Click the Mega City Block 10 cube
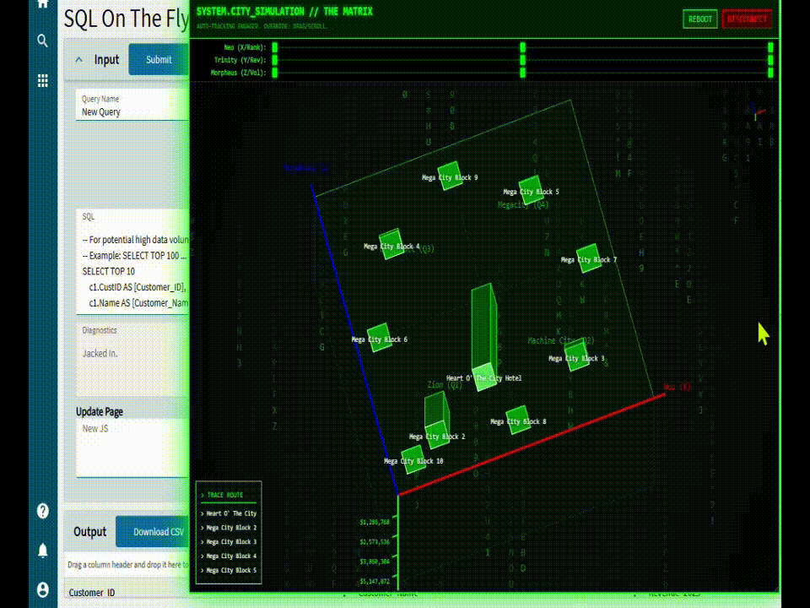 (x=413, y=459)
